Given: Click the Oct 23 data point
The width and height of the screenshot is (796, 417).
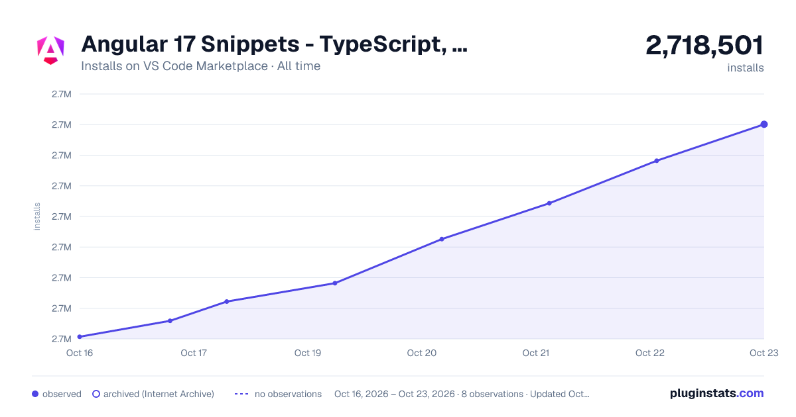Looking at the screenshot, I should [764, 124].
